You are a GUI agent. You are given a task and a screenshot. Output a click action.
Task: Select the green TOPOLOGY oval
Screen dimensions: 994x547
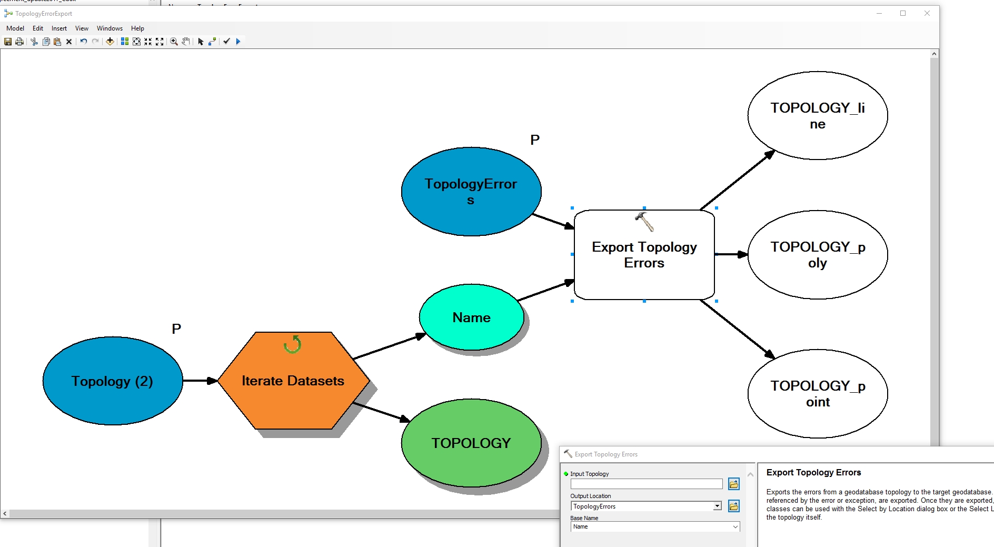coord(471,443)
